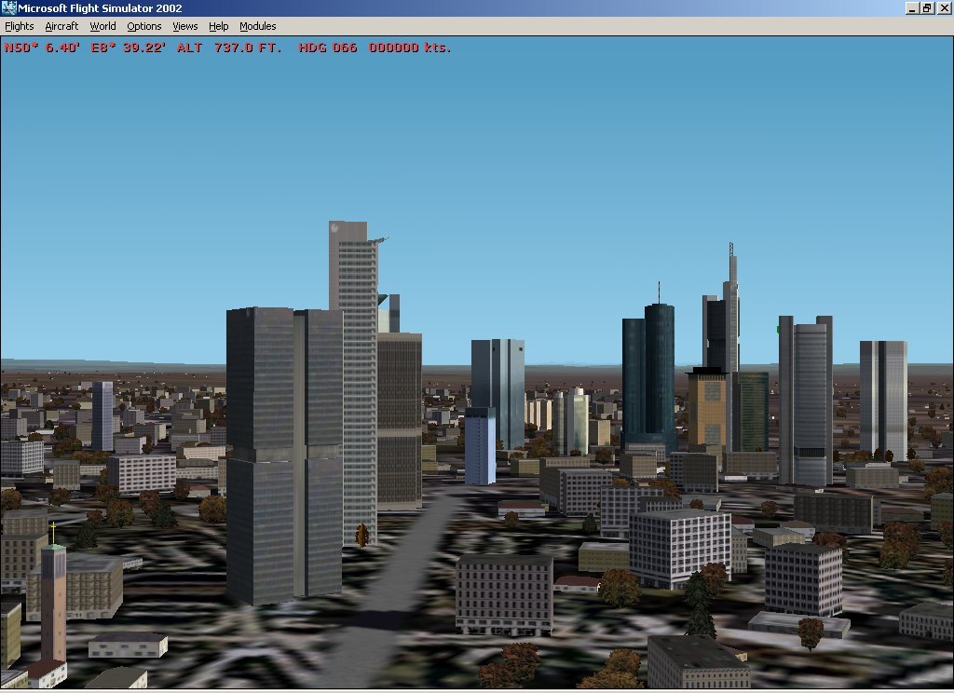Click the 000000 kts airspeed readout

(x=409, y=47)
